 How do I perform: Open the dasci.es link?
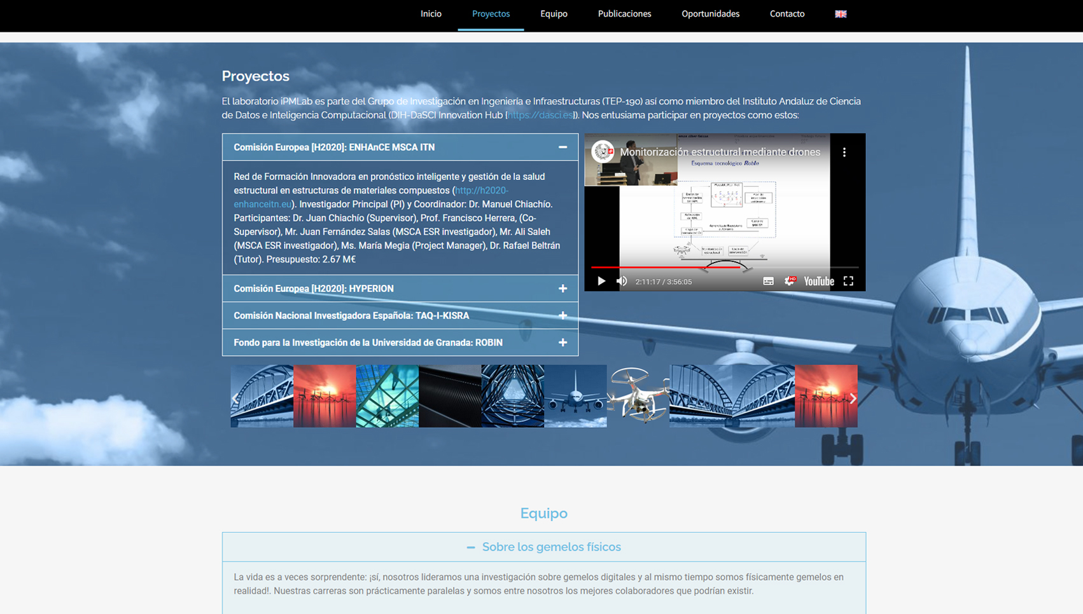pyautogui.click(x=540, y=115)
